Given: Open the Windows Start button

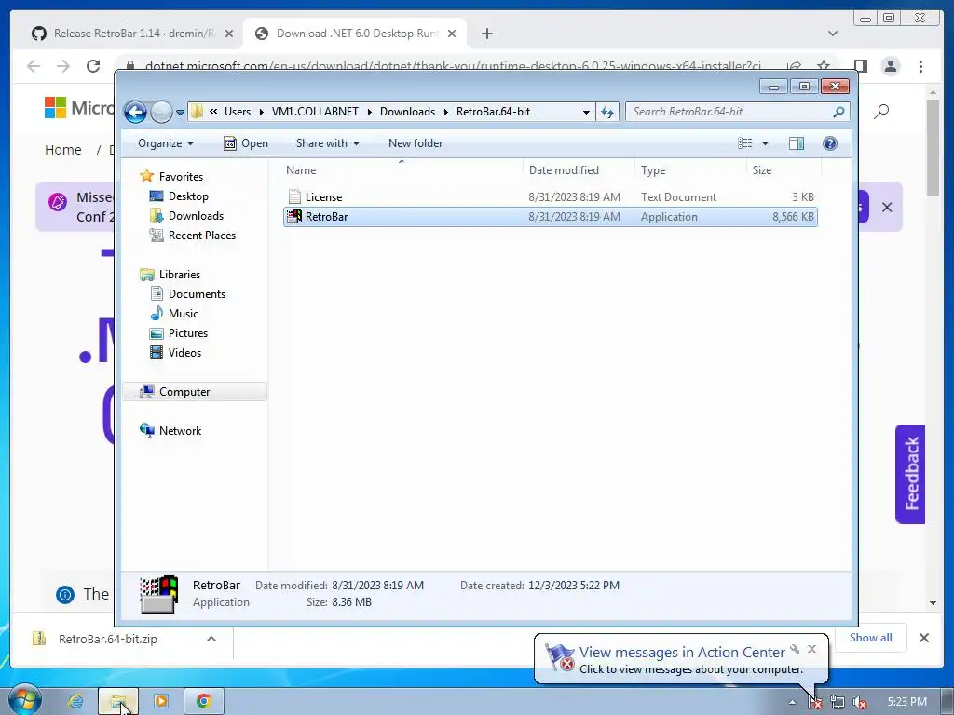Looking at the screenshot, I should [x=23, y=700].
